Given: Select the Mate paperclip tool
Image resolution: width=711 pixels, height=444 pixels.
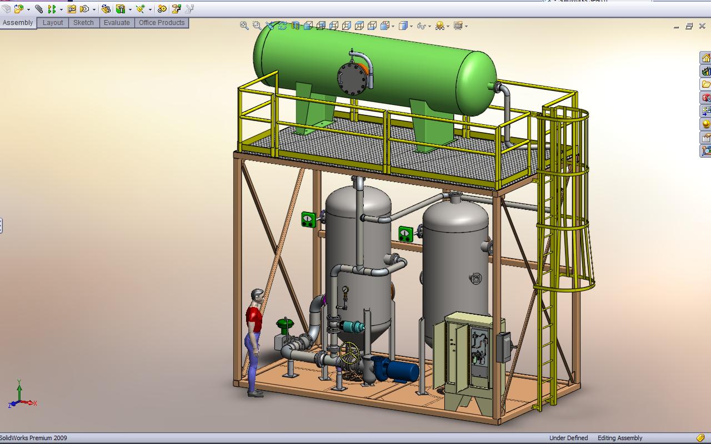Looking at the screenshot, I should pos(39,9).
